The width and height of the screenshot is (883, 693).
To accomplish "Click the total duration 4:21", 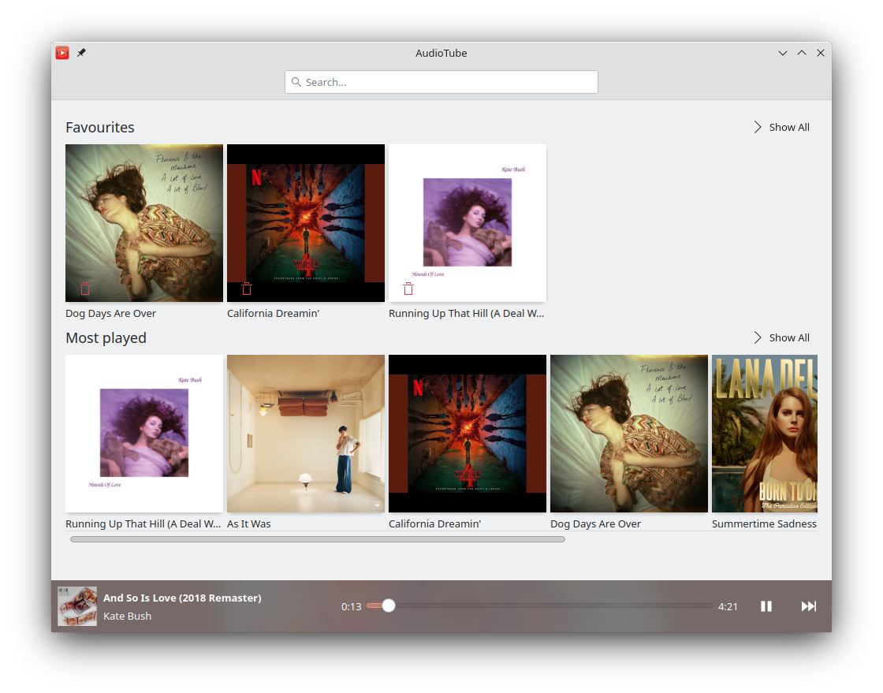I will (x=728, y=607).
